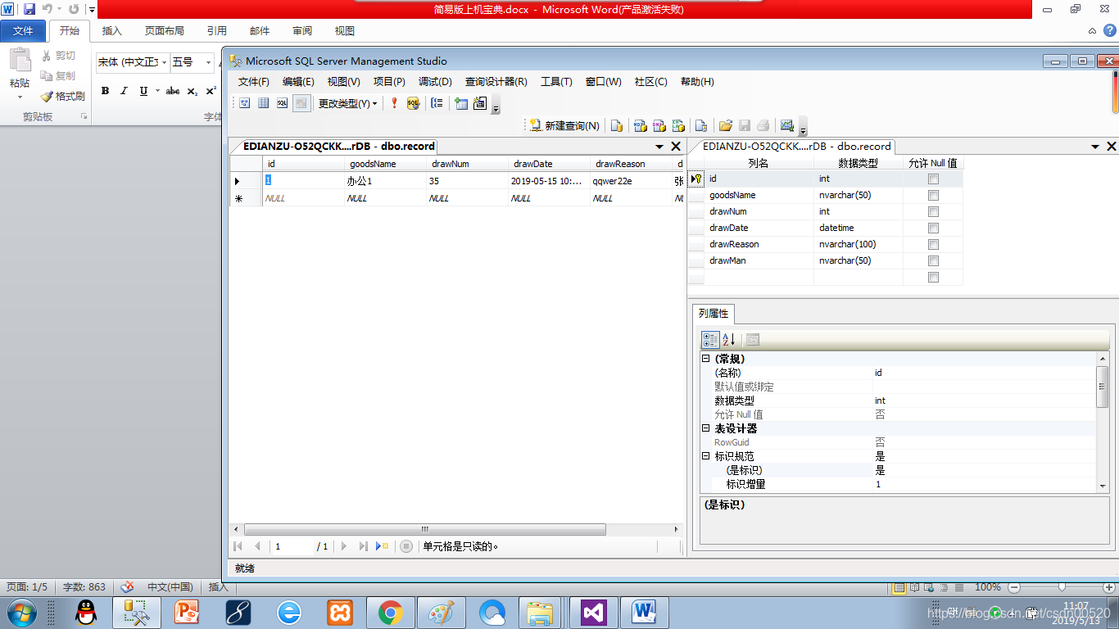Open active files dropdown in right document pane
Image resolution: width=1119 pixels, height=629 pixels.
tap(1095, 147)
